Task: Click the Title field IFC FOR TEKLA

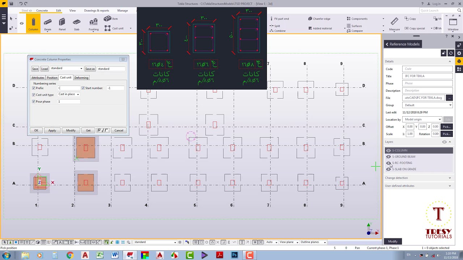Action: click(428, 76)
